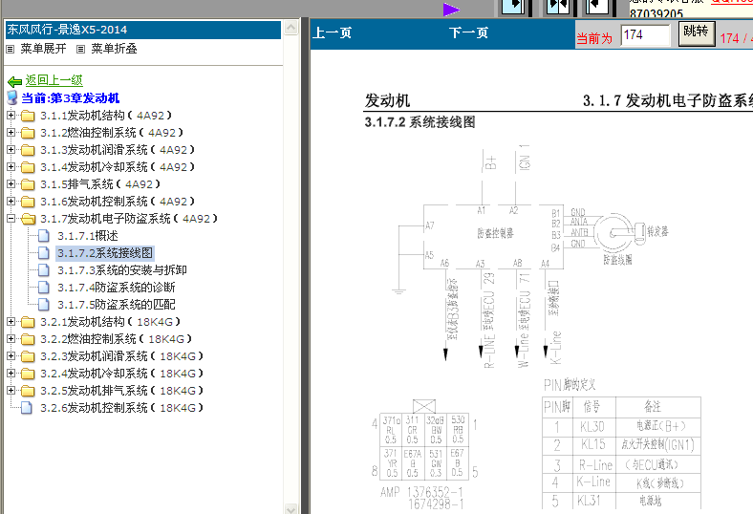Click 3.1.1发动机结构(4A92) label
The image size is (753, 514).
106,117
